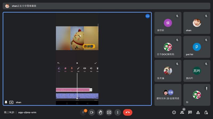Click the present screen button
Screen dimensions: 213x119
(109, 112)
